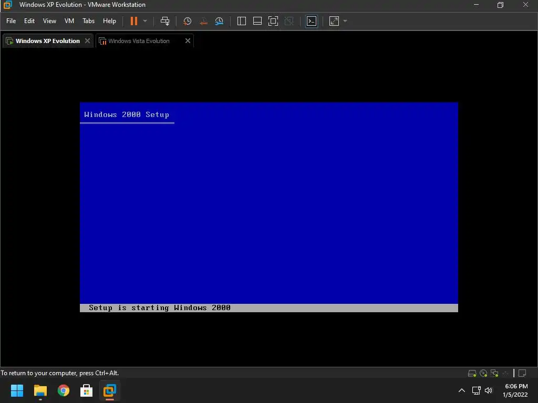
Task: Click the greyed-out Unity mode icon
Action: [289, 21]
